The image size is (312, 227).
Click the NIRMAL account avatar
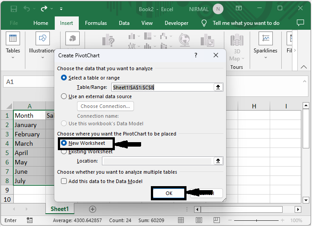218,9
